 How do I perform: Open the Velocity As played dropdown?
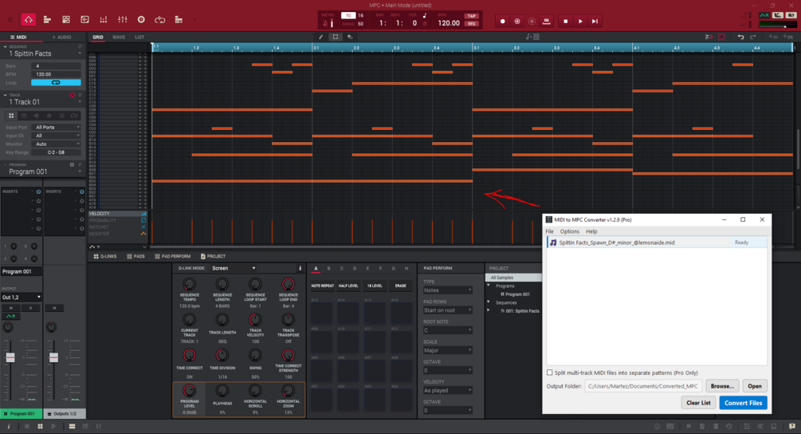tap(447, 390)
